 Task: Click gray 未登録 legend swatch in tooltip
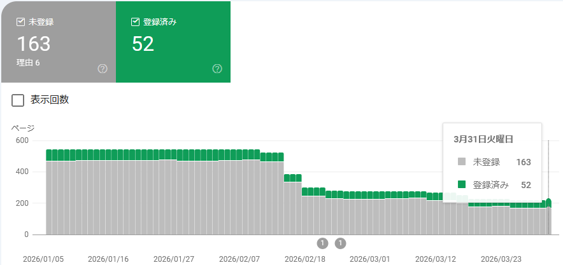coord(462,162)
